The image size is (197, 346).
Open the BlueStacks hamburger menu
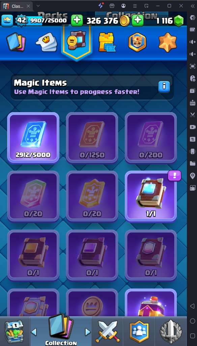(x=135, y=6)
